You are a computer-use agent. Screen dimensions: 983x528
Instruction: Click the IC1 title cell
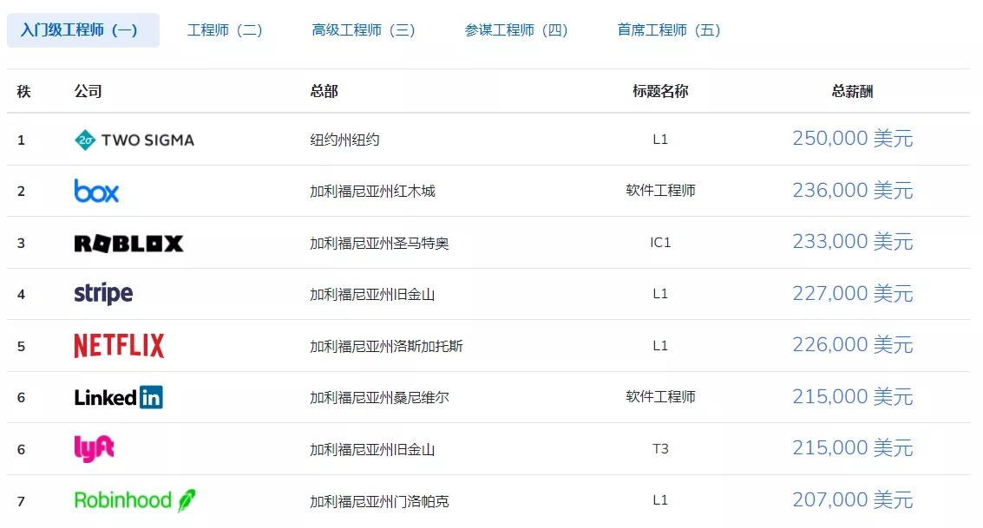660,243
